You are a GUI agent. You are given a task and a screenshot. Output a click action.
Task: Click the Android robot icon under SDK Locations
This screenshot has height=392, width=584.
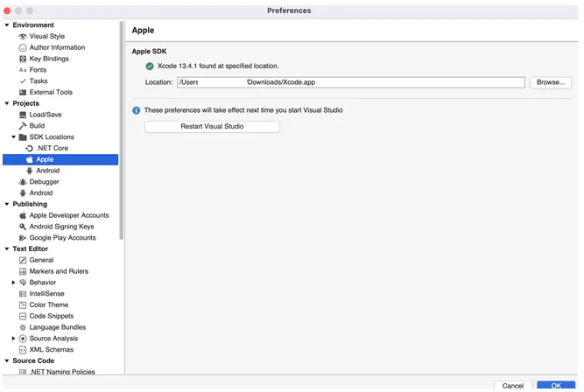coord(30,171)
